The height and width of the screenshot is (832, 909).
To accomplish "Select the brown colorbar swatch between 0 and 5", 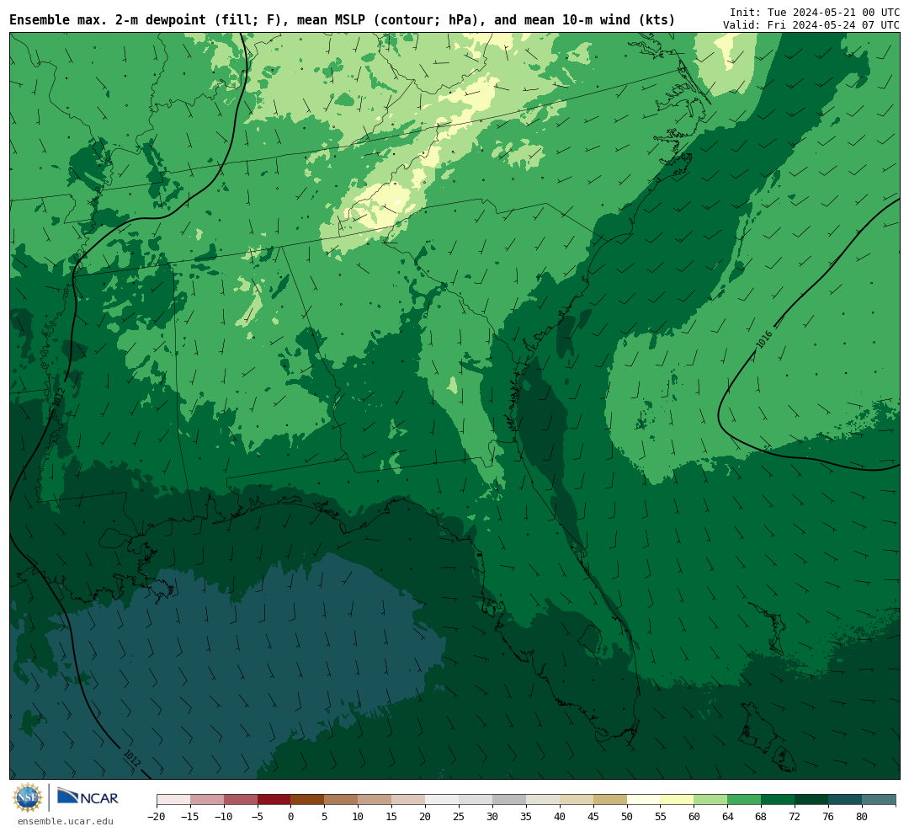I will pyautogui.click(x=307, y=800).
